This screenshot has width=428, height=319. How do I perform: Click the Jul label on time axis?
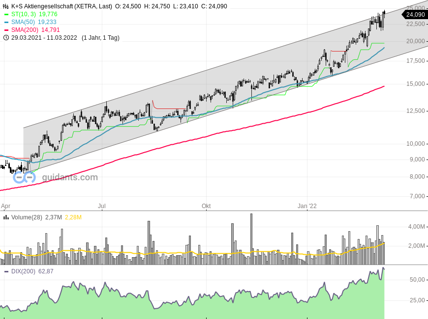(x=101, y=206)
